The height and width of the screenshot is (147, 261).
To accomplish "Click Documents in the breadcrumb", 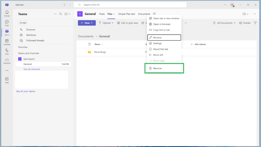I will coord(86,36).
